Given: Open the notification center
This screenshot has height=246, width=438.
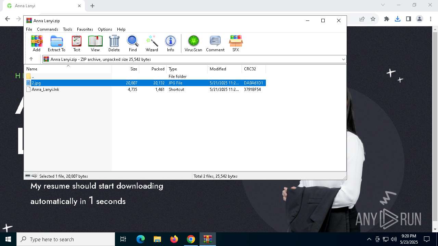Looking at the screenshot, I should coord(427,239).
